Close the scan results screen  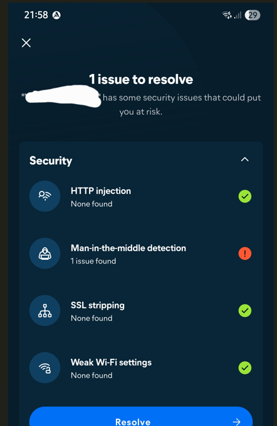(26, 43)
